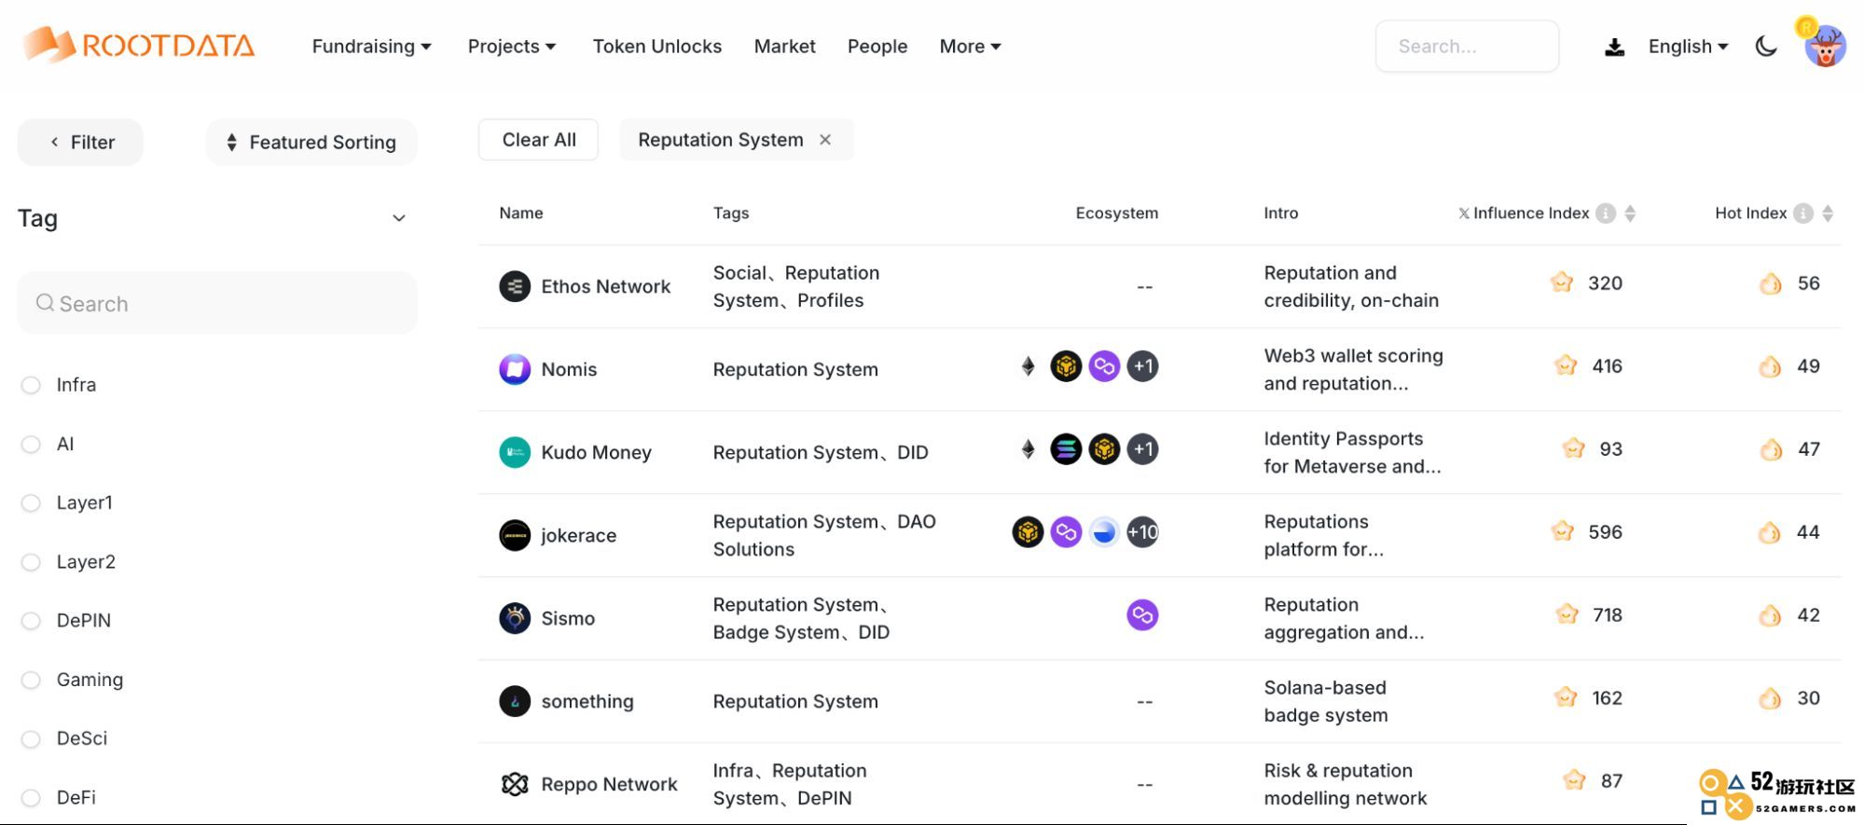The width and height of the screenshot is (1864, 825).
Task: Click the Clear All button
Action: [x=538, y=140]
